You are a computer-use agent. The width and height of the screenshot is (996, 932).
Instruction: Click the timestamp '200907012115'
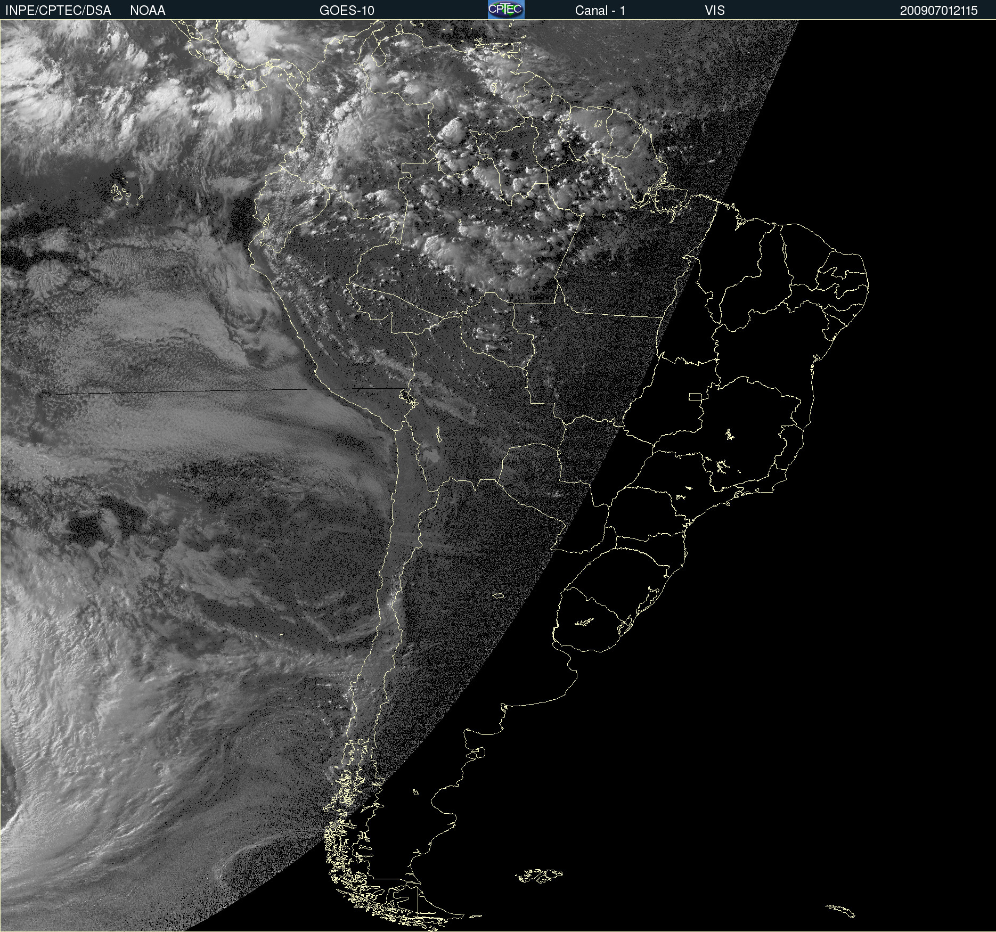938,11
